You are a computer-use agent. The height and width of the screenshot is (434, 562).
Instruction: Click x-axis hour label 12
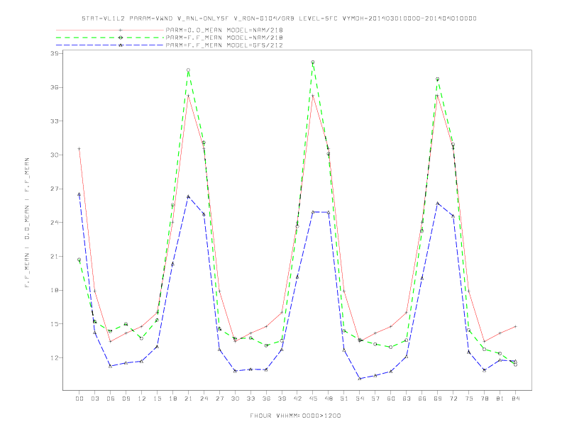pos(142,399)
